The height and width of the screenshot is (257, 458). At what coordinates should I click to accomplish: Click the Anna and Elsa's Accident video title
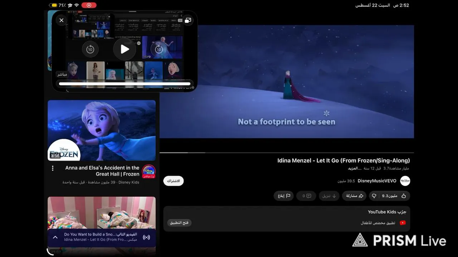pyautogui.click(x=102, y=171)
